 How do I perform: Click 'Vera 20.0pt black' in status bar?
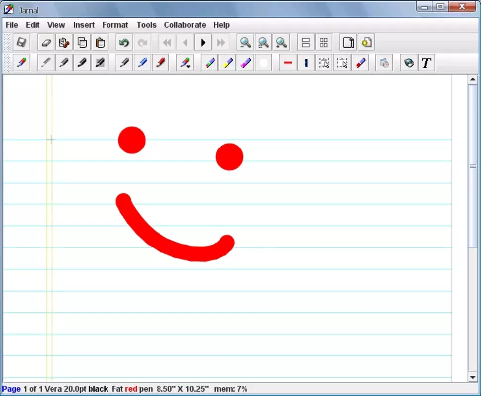tap(76, 389)
